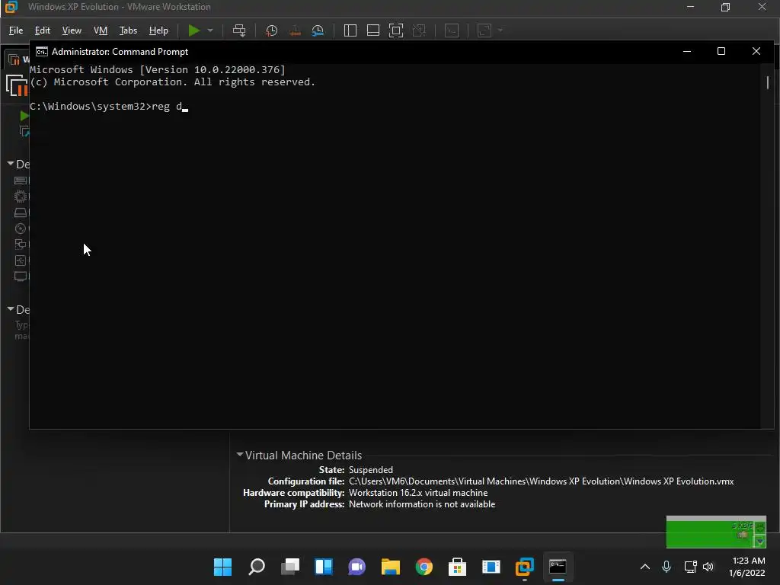Switch to Command Prompt taskbar icon
780x585 pixels.
point(558,567)
